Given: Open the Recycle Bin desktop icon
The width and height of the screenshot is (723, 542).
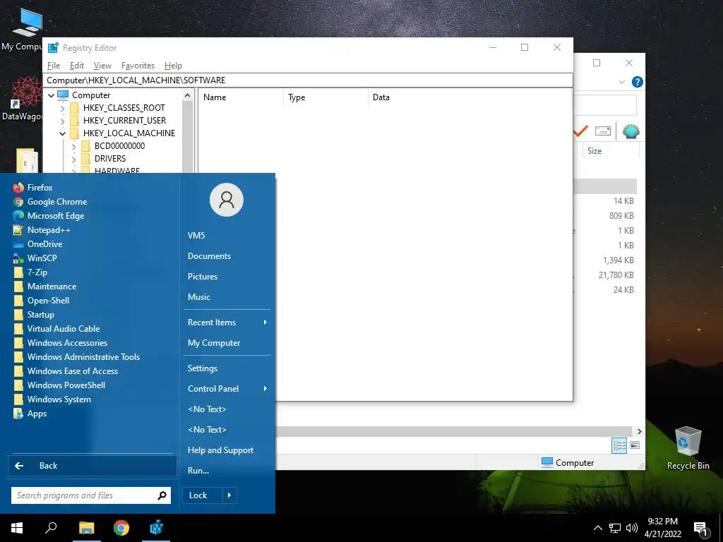Looking at the screenshot, I should point(688,448).
